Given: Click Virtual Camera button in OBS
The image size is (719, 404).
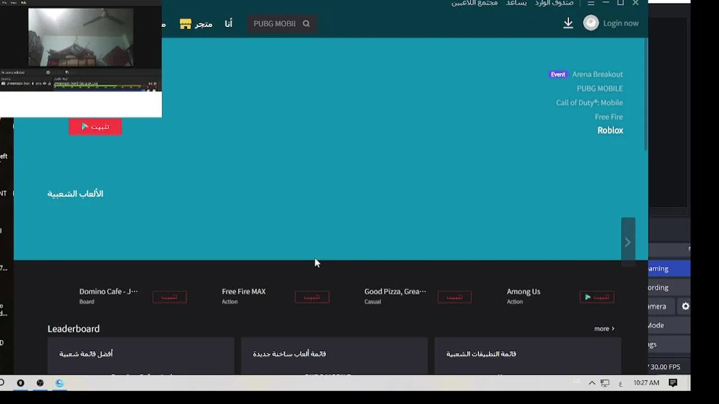Looking at the screenshot, I should pyautogui.click(x=663, y=306).
